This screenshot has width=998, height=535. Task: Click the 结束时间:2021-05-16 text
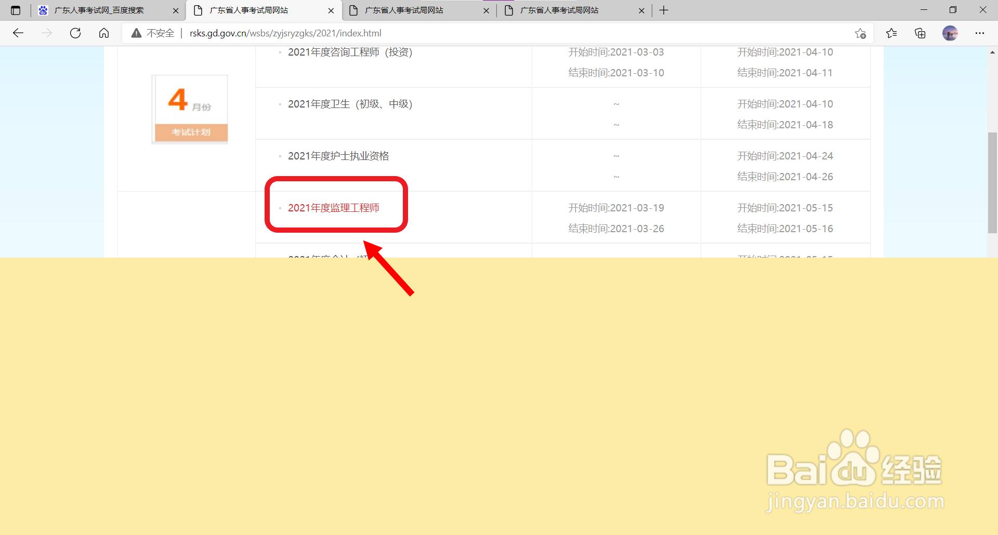click(x=785, y=229)
